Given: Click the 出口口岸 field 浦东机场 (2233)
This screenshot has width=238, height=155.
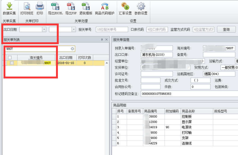Looking at the screenshot, I should click(x=157, y=55).
